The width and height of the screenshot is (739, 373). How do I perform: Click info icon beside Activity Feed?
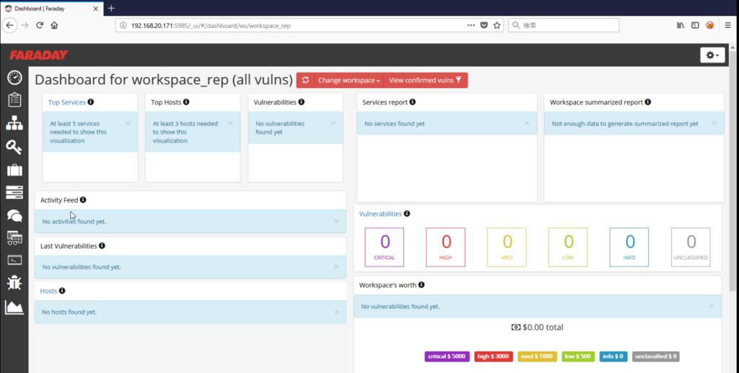(83, 200)
